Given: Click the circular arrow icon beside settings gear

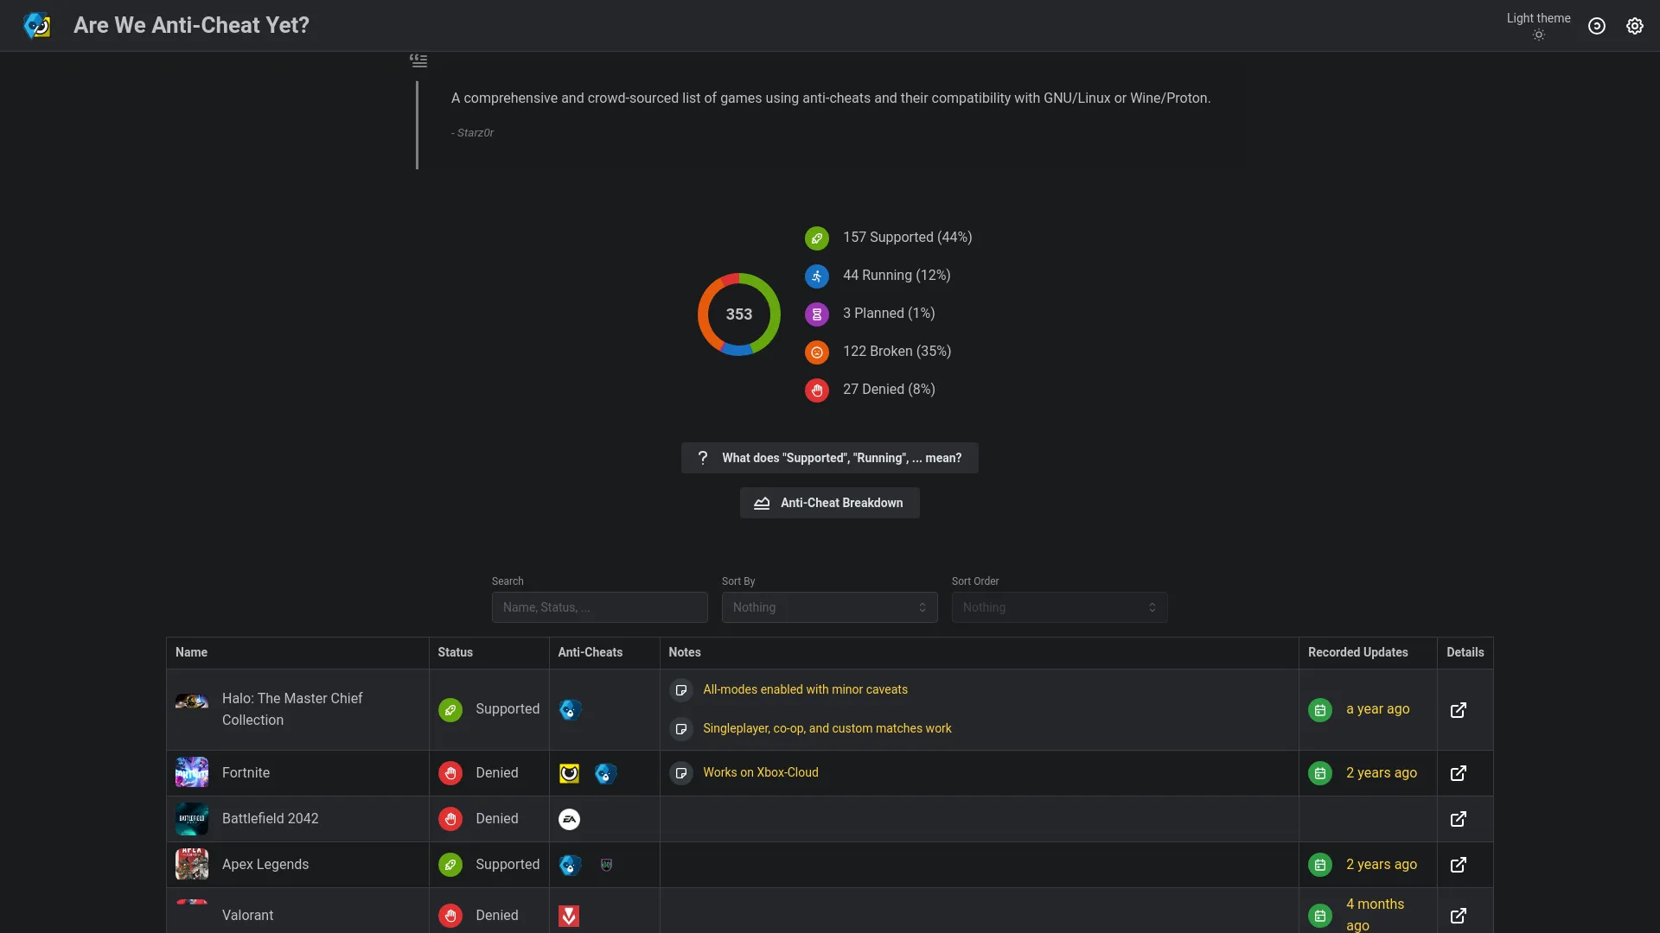Looking at the screenshot, I should click(1596, 26).
